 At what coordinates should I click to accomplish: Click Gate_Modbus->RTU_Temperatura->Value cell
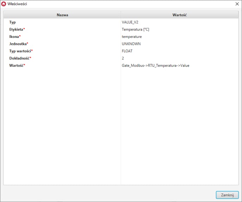180,66
